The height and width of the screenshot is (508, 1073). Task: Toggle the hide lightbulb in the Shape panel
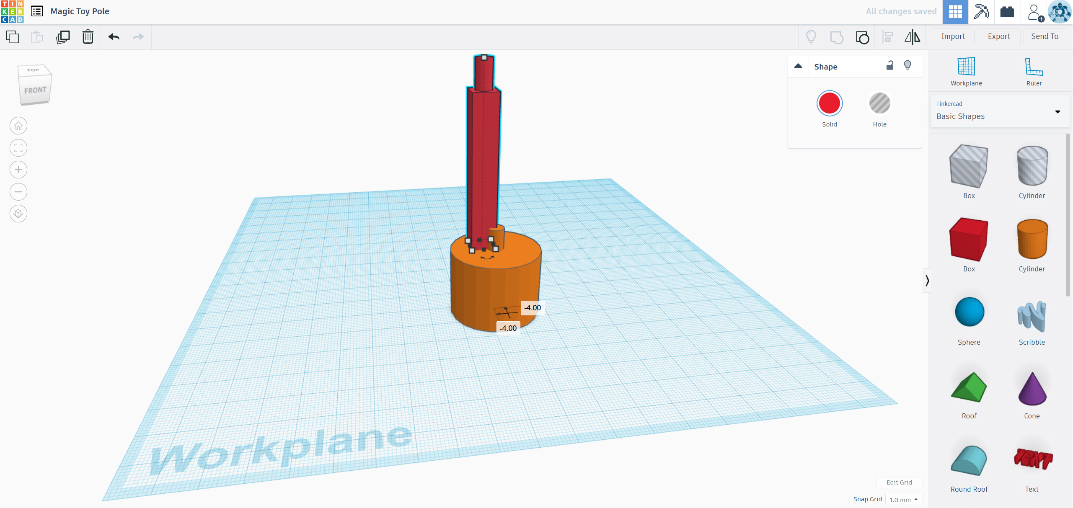[x=907, y=66]
